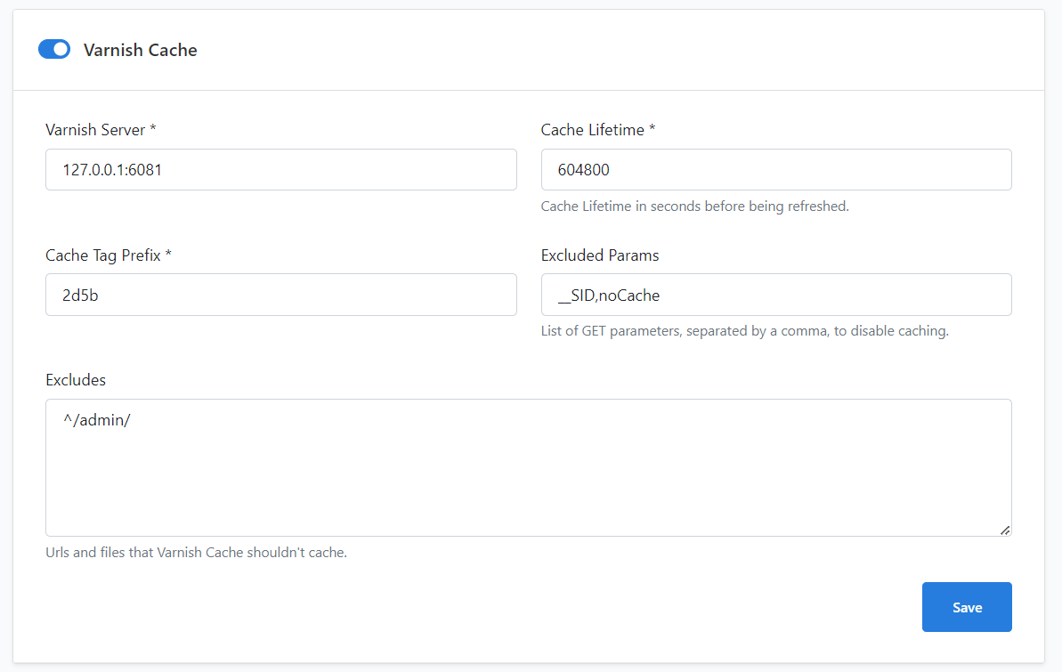Focus the Cache Lifetime input field
Viewport: 1062px width, 672px height.
tap(776, 169)
